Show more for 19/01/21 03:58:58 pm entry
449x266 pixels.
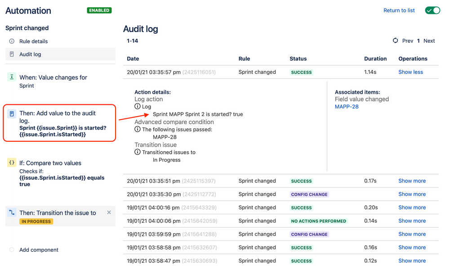[412, 248]
